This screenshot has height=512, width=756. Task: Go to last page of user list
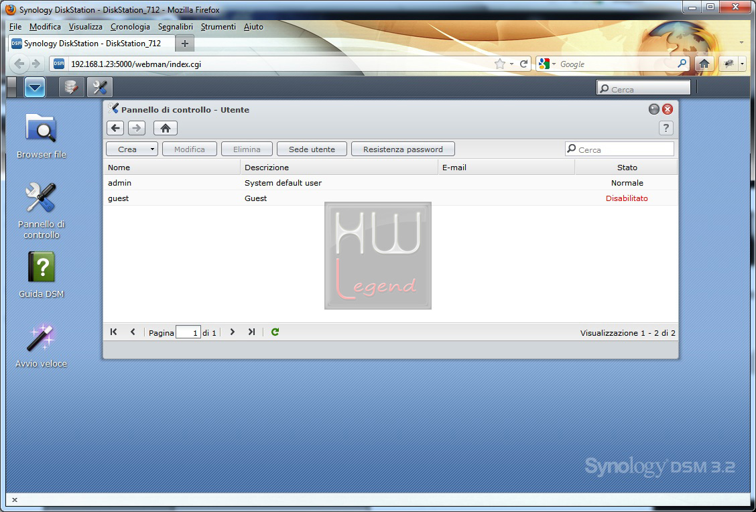[x=251, y=332]
